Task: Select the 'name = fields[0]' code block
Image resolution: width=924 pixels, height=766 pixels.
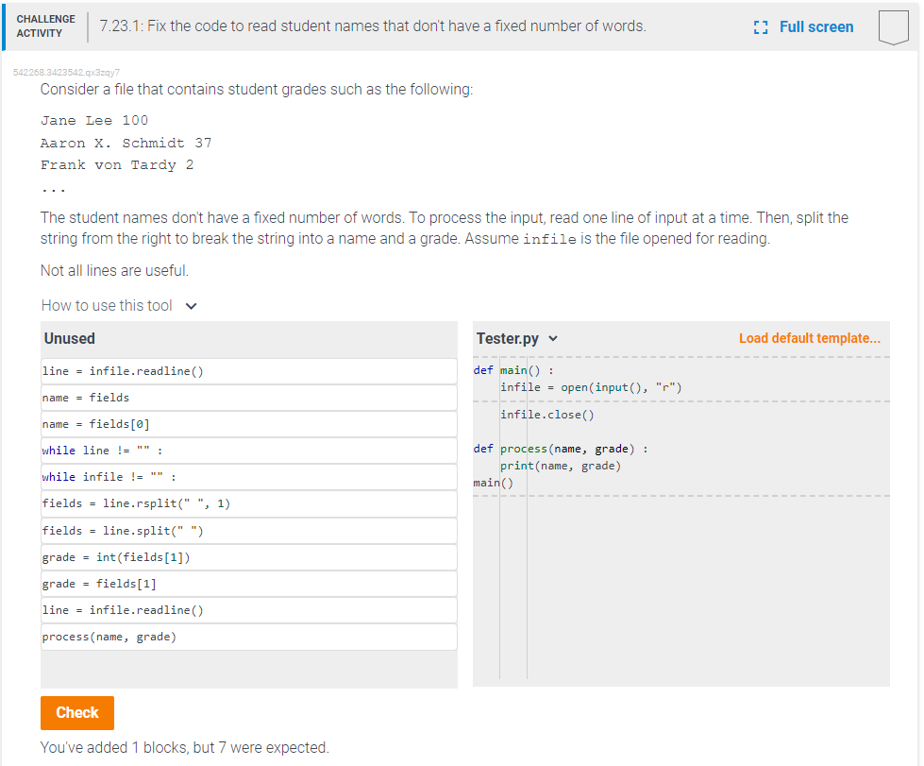Action: (x=247, y=423)
